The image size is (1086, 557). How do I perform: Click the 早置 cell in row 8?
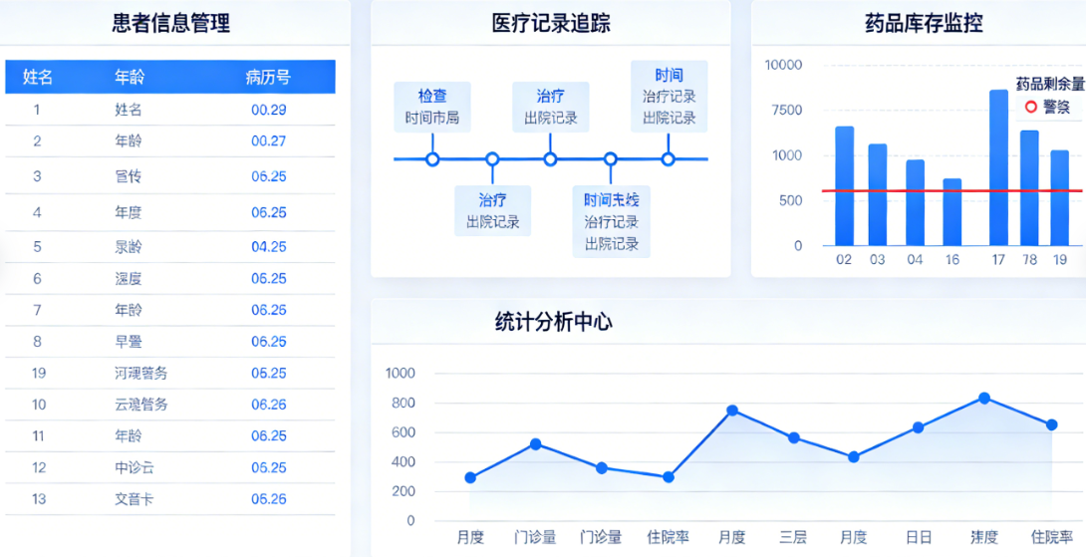[x=129, y=342]
